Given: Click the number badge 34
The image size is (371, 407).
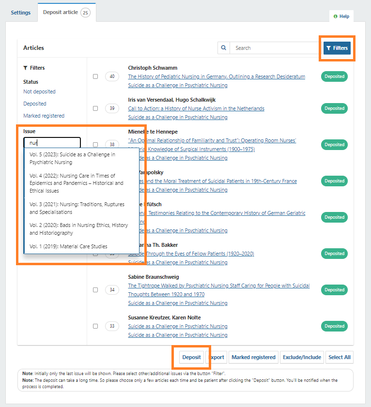Looking at the screenshot, I should [112, 290].
